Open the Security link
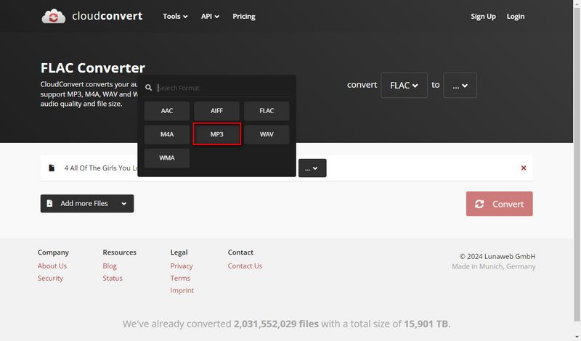Viewport: 581px width, 341px height. [x=50, y=278]
